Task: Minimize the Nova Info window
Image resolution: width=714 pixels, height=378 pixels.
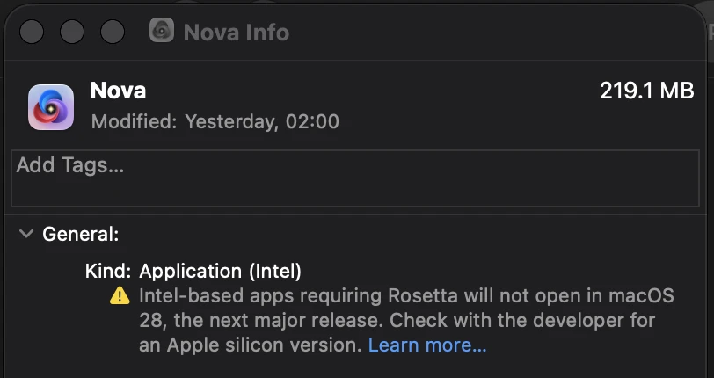Action: pos(72,32)
